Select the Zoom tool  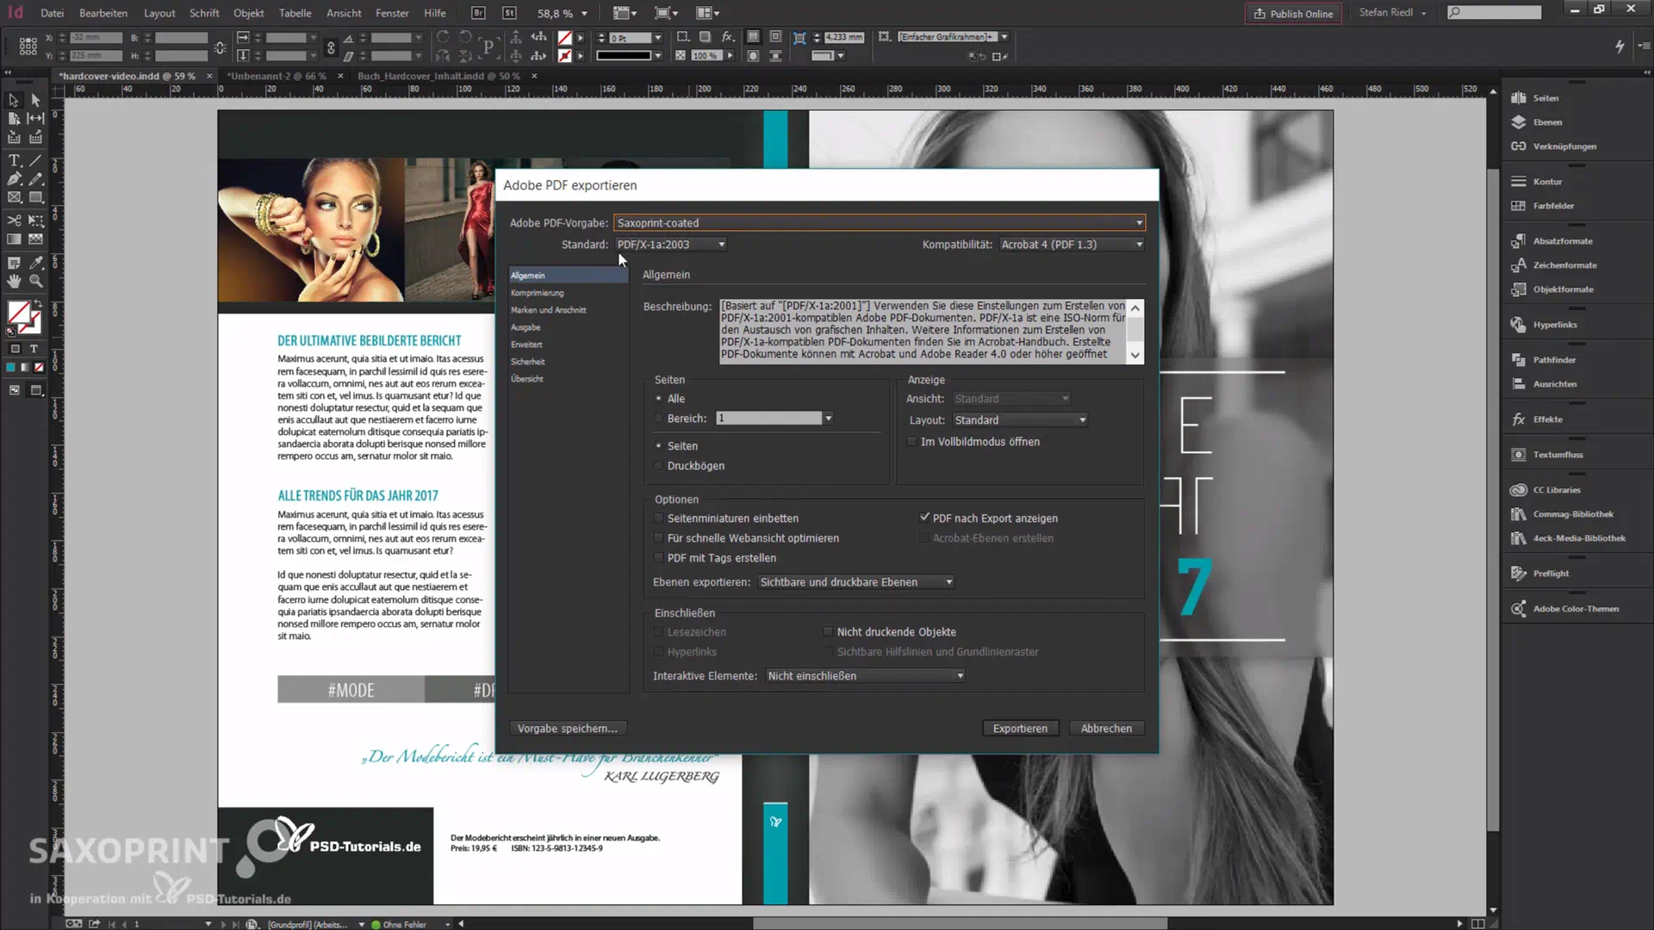(35, 281)
